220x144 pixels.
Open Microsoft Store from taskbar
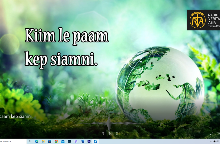[50, 141]
